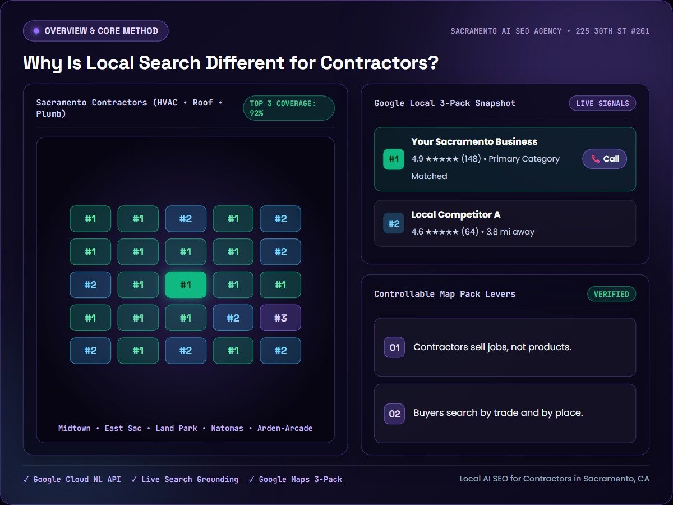This screenshot has width=673, height=505.
Task: Select the purple #3 grid cell
Action: click(x=280, y=318)
